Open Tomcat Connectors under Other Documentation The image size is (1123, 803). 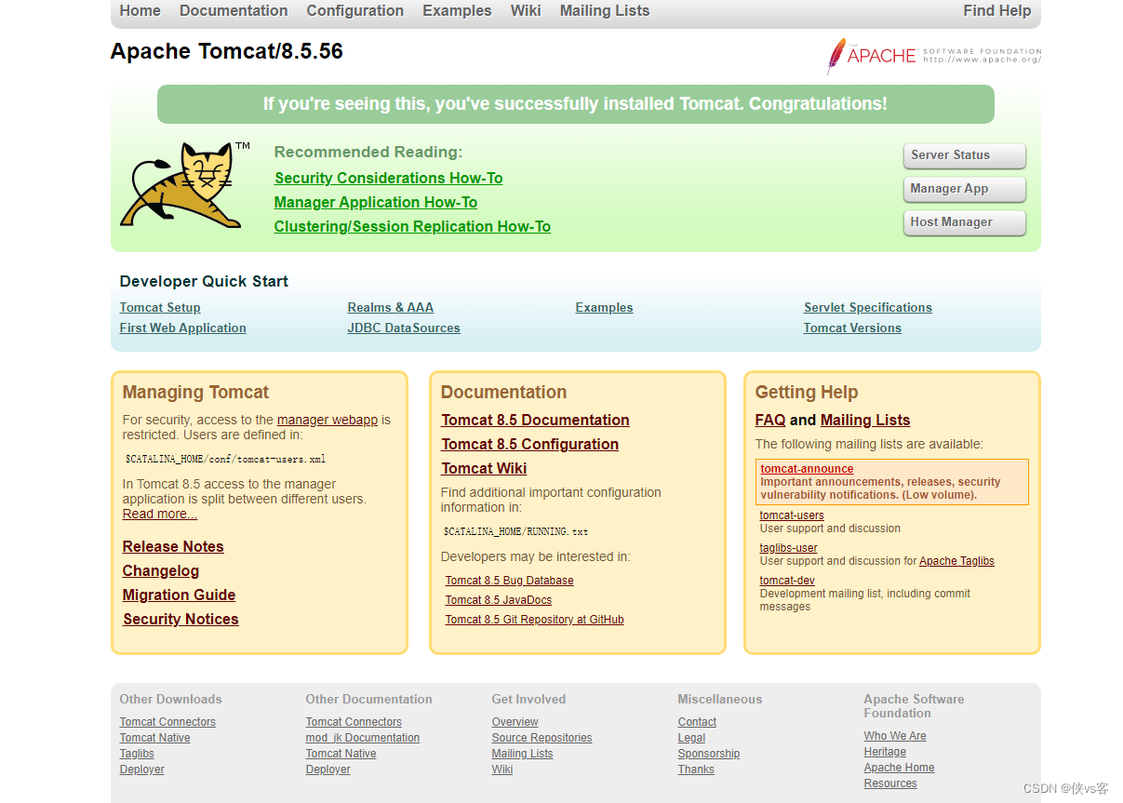(x=354, y=722)
